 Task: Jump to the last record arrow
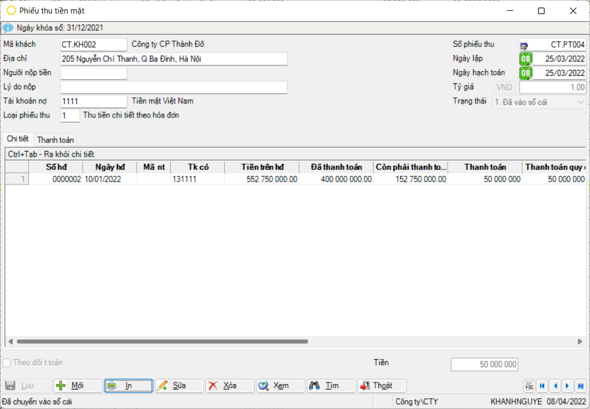(581, 386)
